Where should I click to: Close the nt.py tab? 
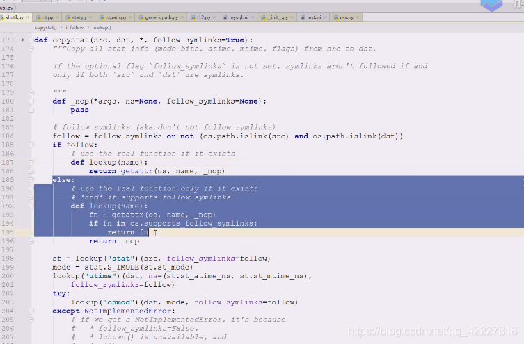tap(57, 17)
